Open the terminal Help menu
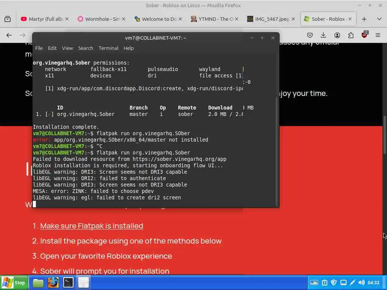The width and height of the screenshot is (387, 290). click(128, 48)
